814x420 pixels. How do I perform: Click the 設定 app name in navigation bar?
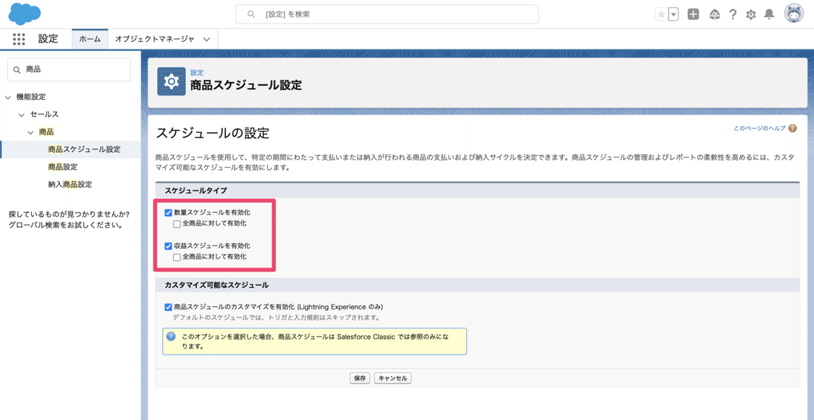coord(48,39)
